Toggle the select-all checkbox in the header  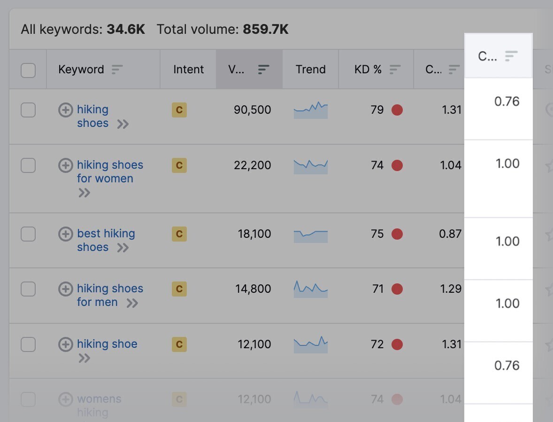pos(28,70)
